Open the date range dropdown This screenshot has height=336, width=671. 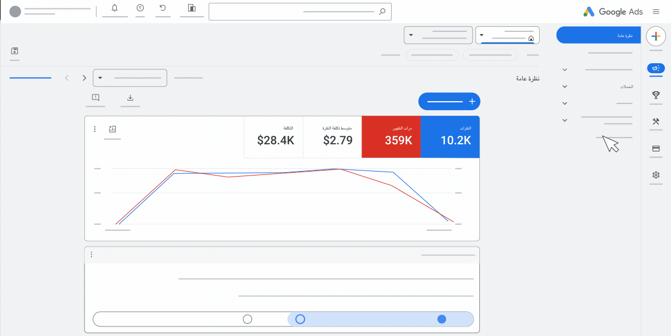coord(130,78)
